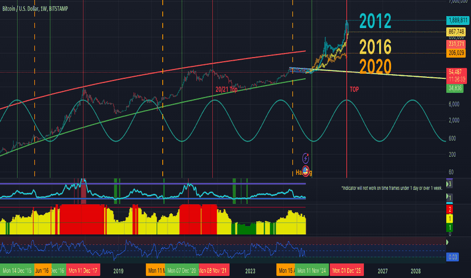Click the orange 'Jun '16' date marker
The image size is (471, 278).
(x=42, y=270)
